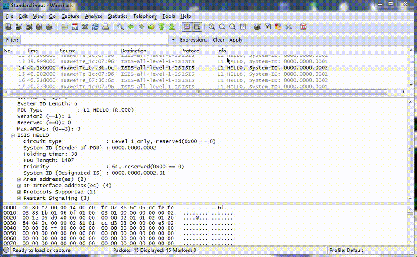Open help lifebuoy icon
The width and height of the screenshot is (417, 257).
(x=303, y=27)
